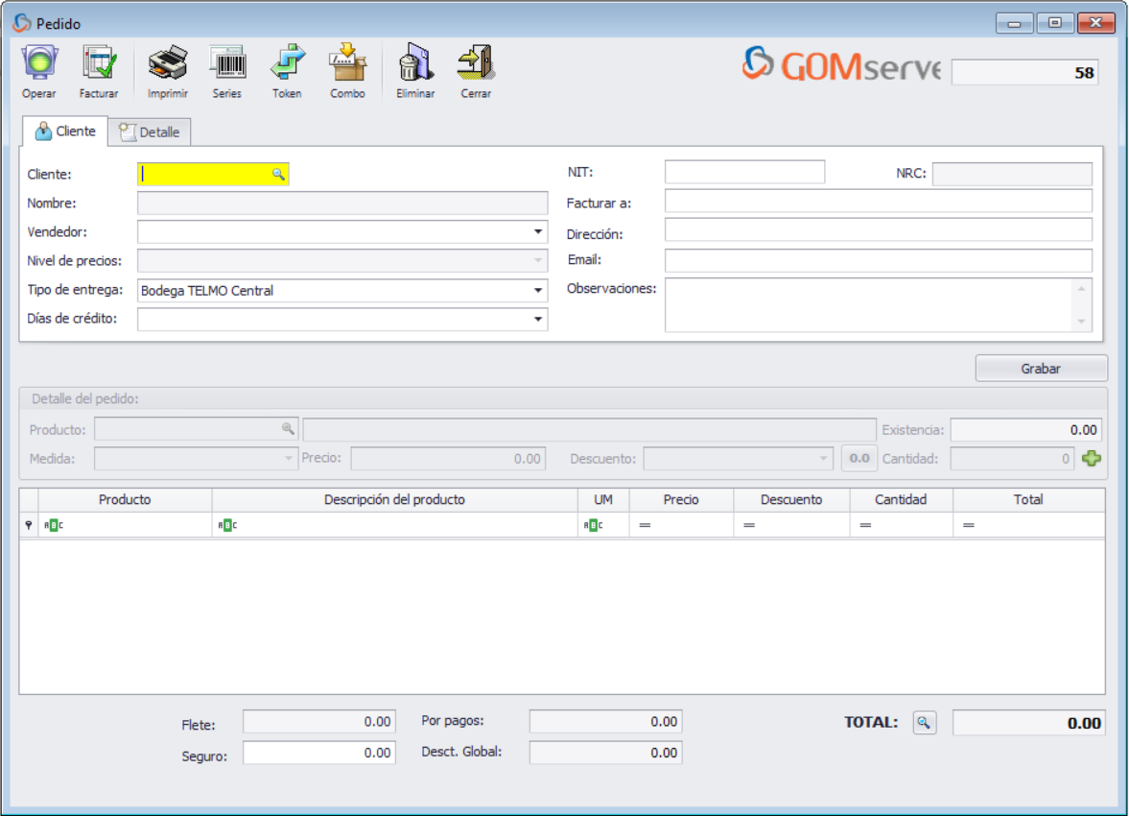Click the magnifier in the Cliente field
This screenshot has height=816, width=1129.
(x=278, y=175)
